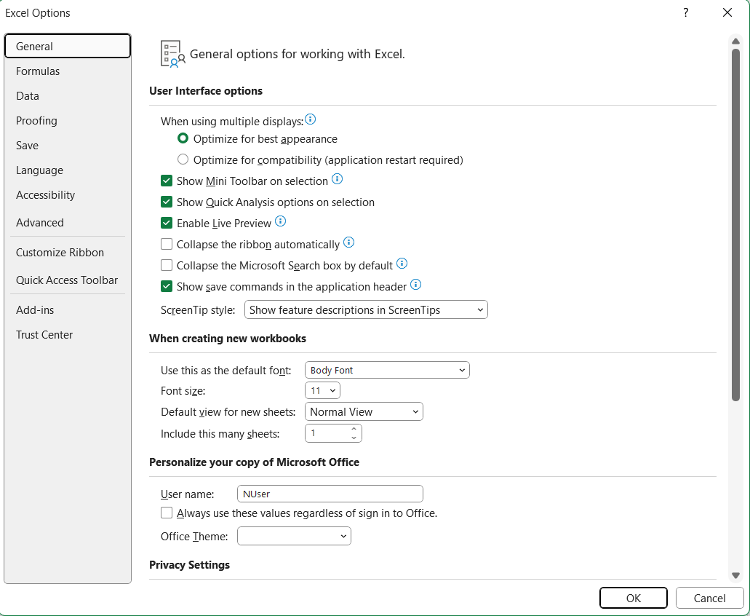Click the OK button
This screenshot has height=616, width=750.
[633, 597]
